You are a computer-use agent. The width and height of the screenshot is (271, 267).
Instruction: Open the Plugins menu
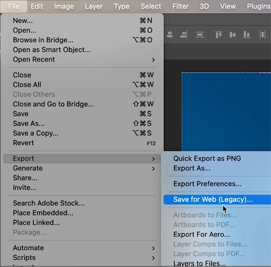click(x=259, y=6)
